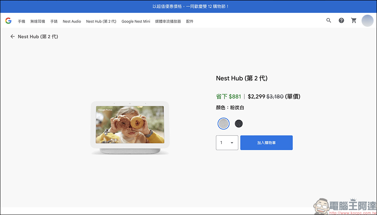This screenshot has height=215, width=377.
Task: Click the 雙 12 購物節 promotion banner
Action: tap(188, 6)
